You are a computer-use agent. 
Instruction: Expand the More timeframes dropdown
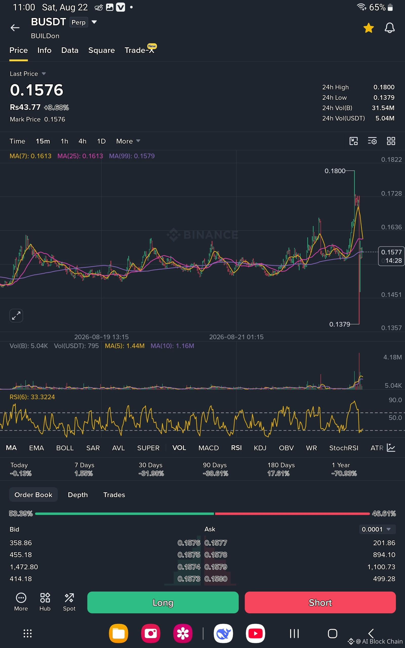point(128,141)
